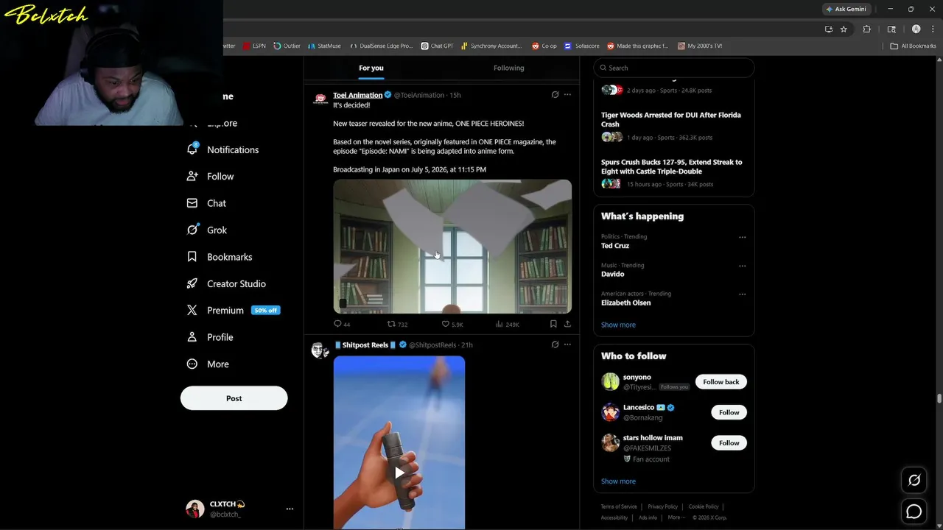The image size is (943, 530).
Task: Open ESPN bookmark
Action: click(254, 46)
